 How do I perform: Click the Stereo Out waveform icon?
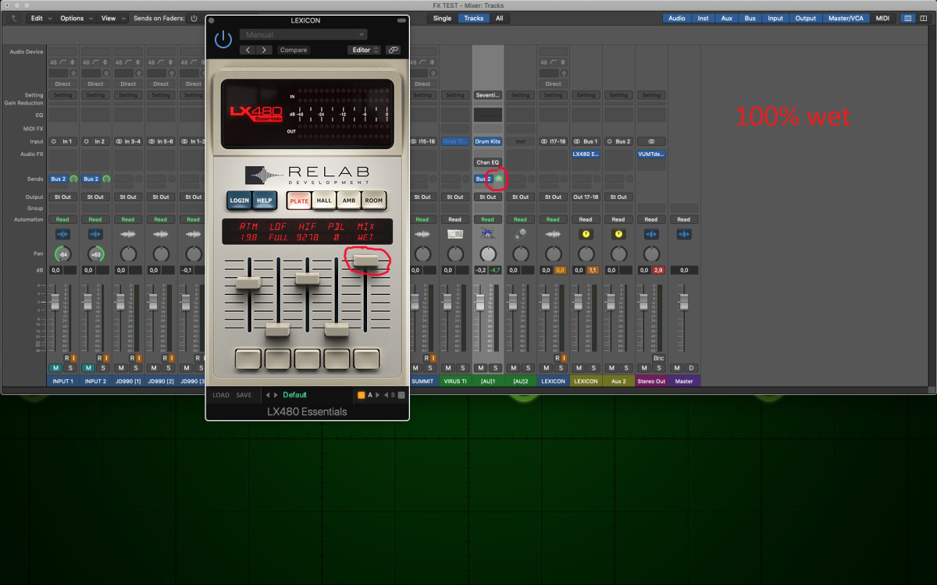tap(651, 234)
